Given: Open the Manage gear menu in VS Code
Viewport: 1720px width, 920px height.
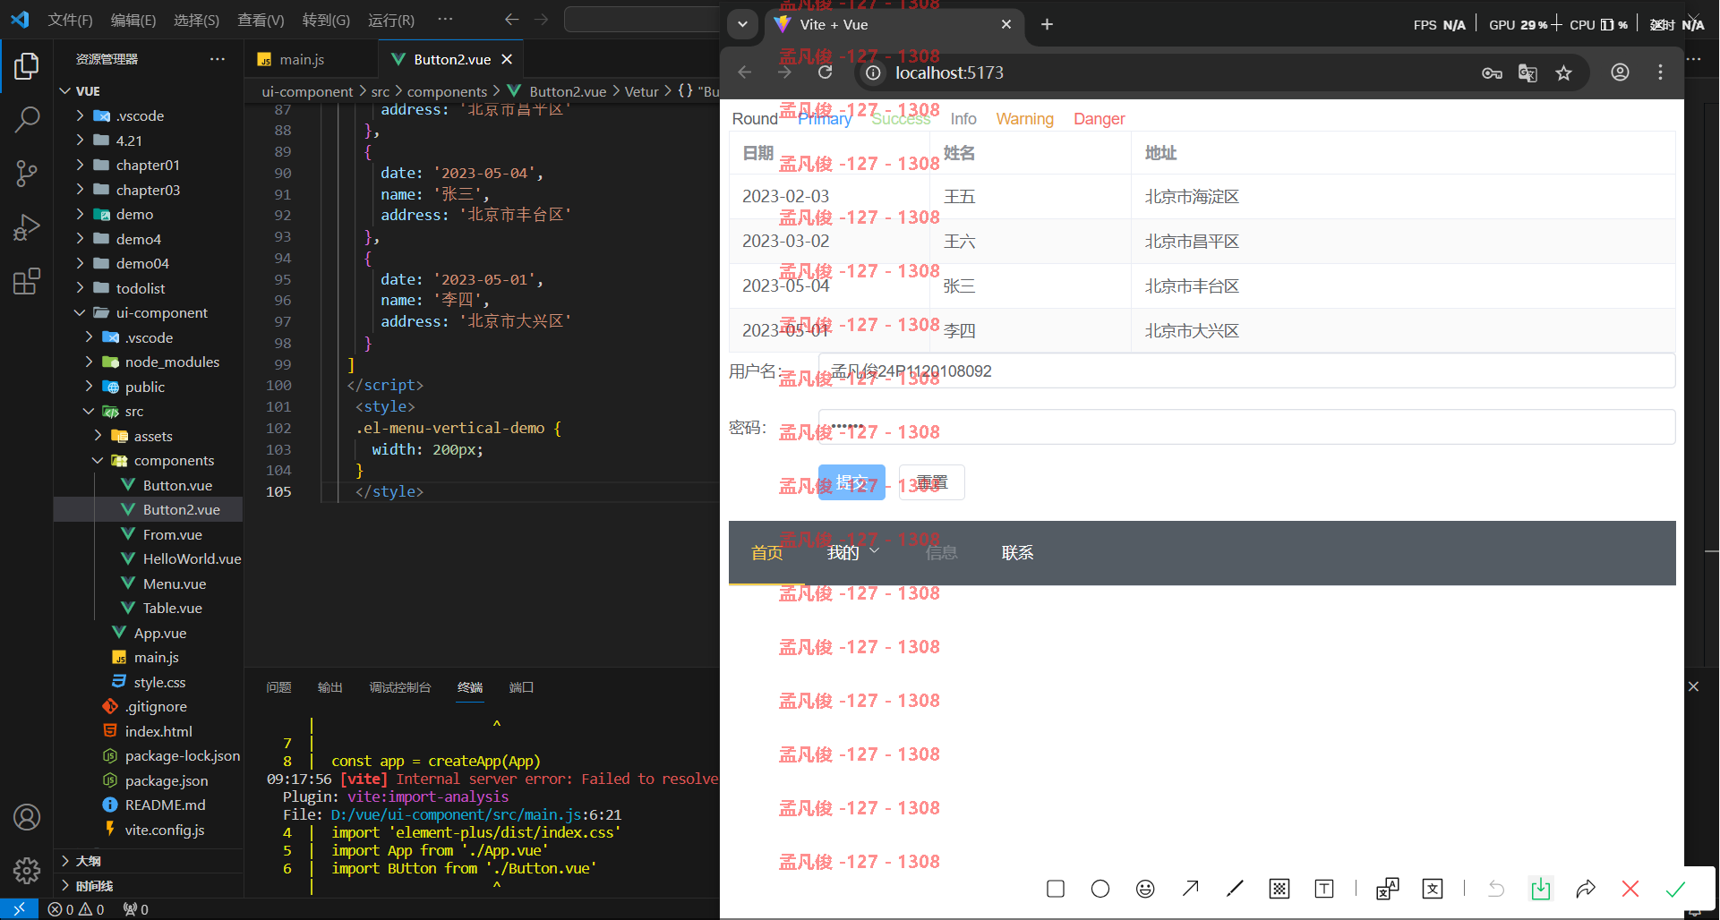Looking at the screenshot, I should (x=27, y=870).
